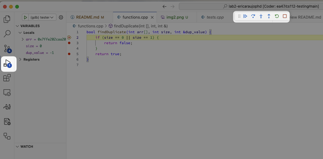Viewport: 323px width, 159px height.
Task: Click Continue in the debug toolbar
Action: (245, 16)
